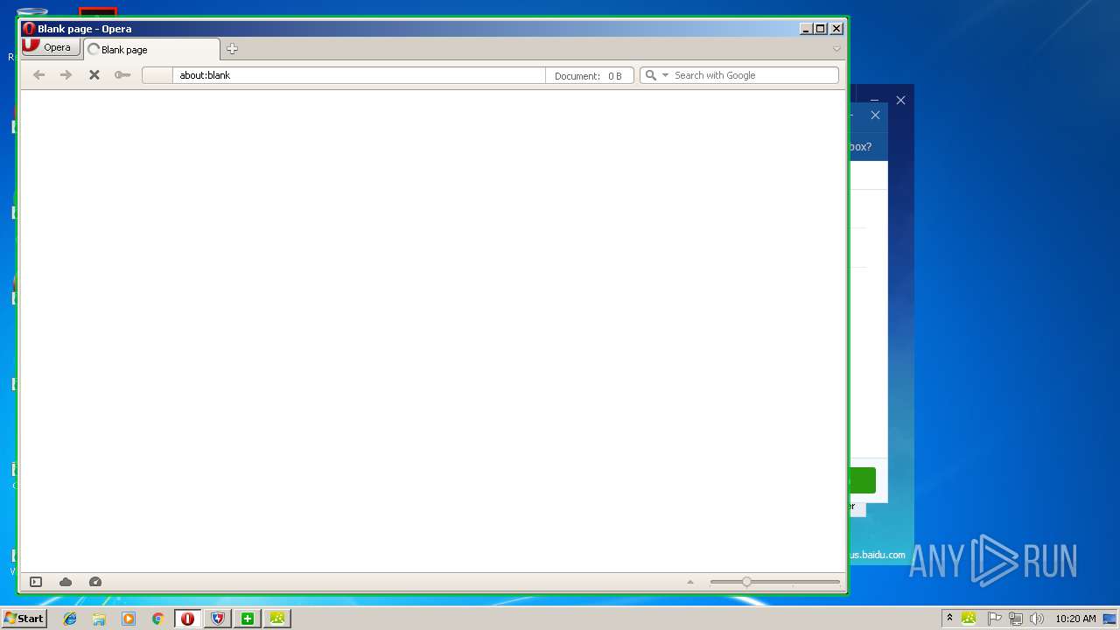Screen dimensions: 1120x630
Task: Go back with the back arrow
Action: point(38,75)
